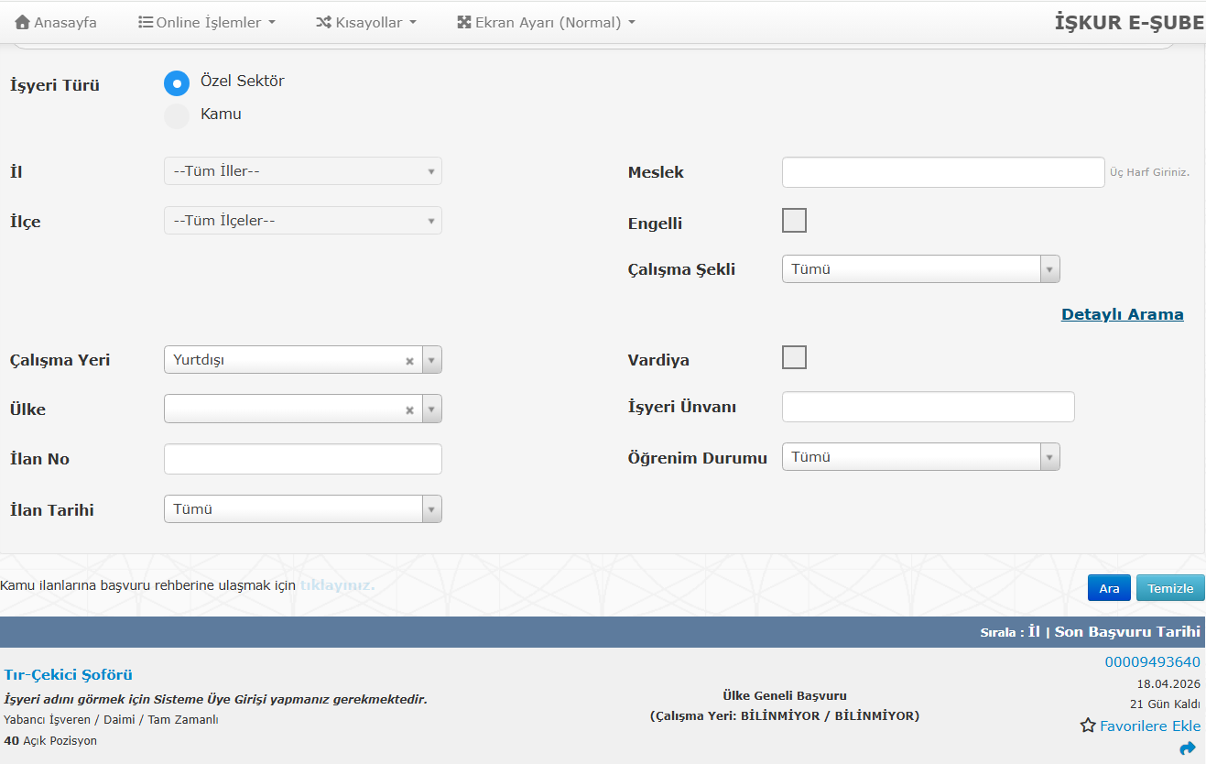Click the Ekran Ayarı expand icon
1206x764 pixels.
click(464, 22)
